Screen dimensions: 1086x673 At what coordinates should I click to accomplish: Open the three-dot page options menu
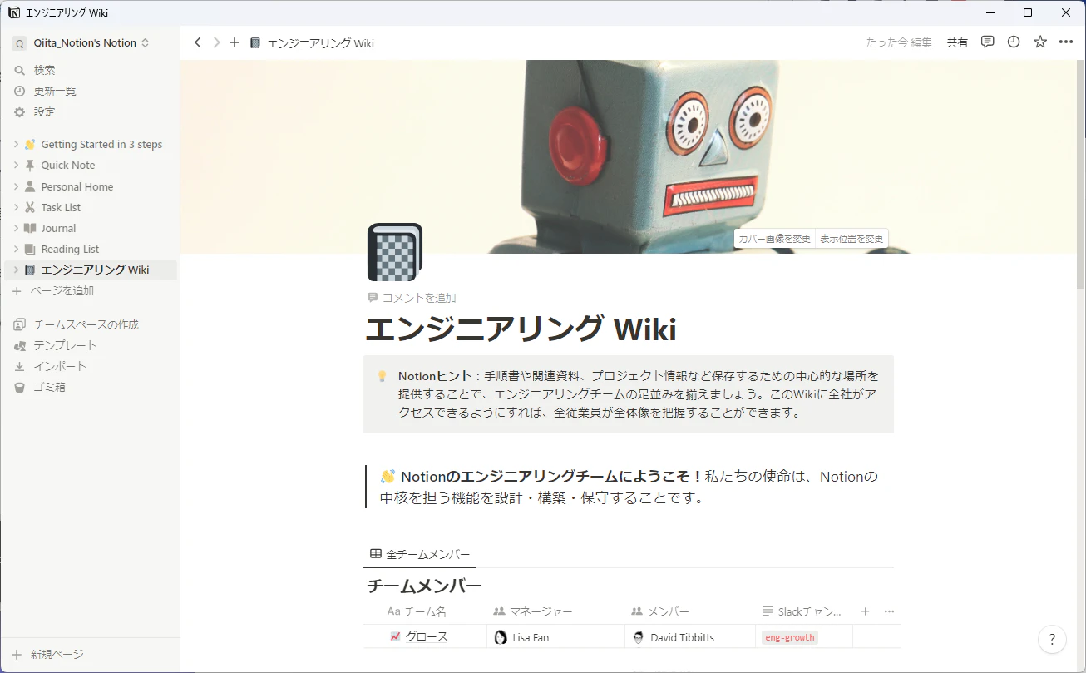[x=1066, y=42]
